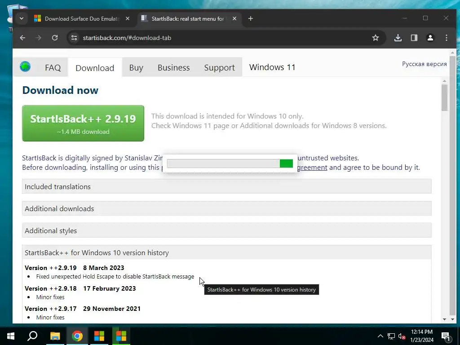
Task: Show hidden system tray icons chevron
Action: pyautogui.click(x=380, y=336)
